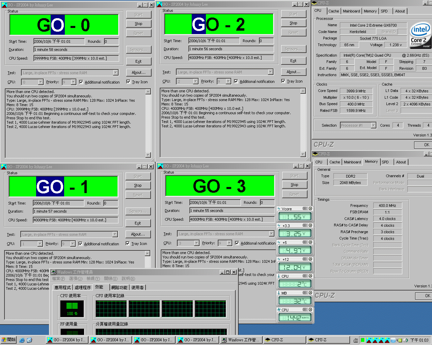Toggle Additional notification in GO - 0 window
Viewport: 432px width, 345px height.
coord(81,82)
